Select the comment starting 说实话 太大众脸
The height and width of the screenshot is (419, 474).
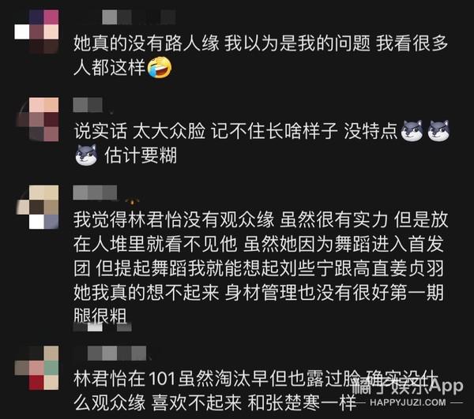pyautogui.click(x=261, y=143)
